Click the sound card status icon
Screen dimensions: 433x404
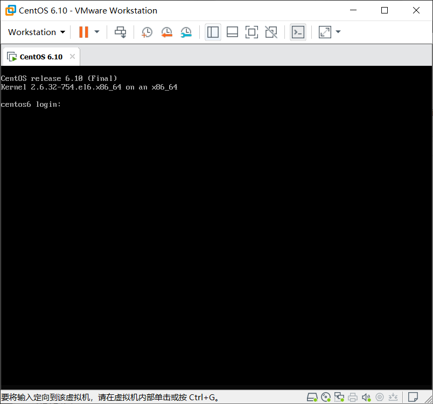[x=366, y=398]
